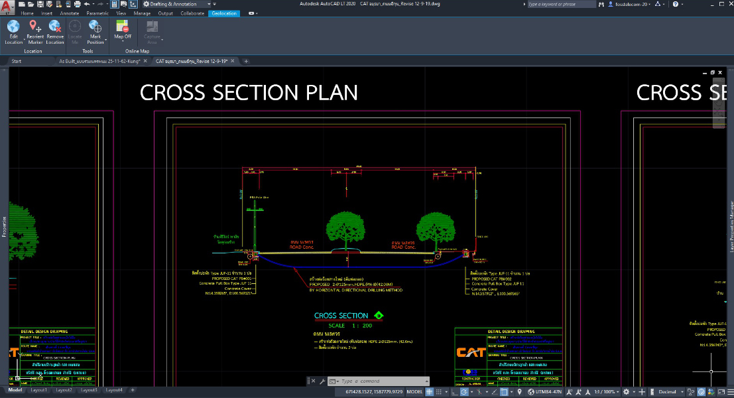
Task: Click the Autodesk App Store triangle icon
Action: (657, 4)
